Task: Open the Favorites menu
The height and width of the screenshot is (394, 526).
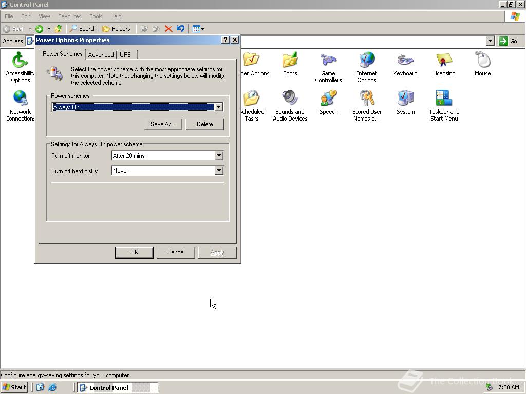Action: [x=69, y=16]
